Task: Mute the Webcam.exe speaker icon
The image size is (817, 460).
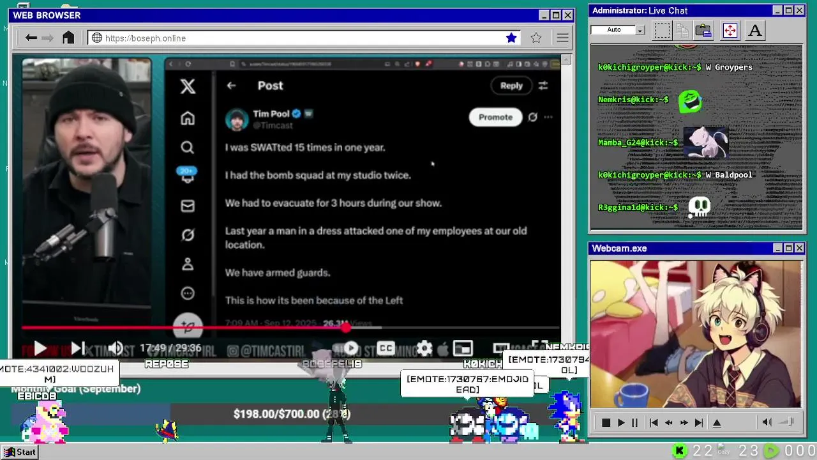Action: [767, 422]
